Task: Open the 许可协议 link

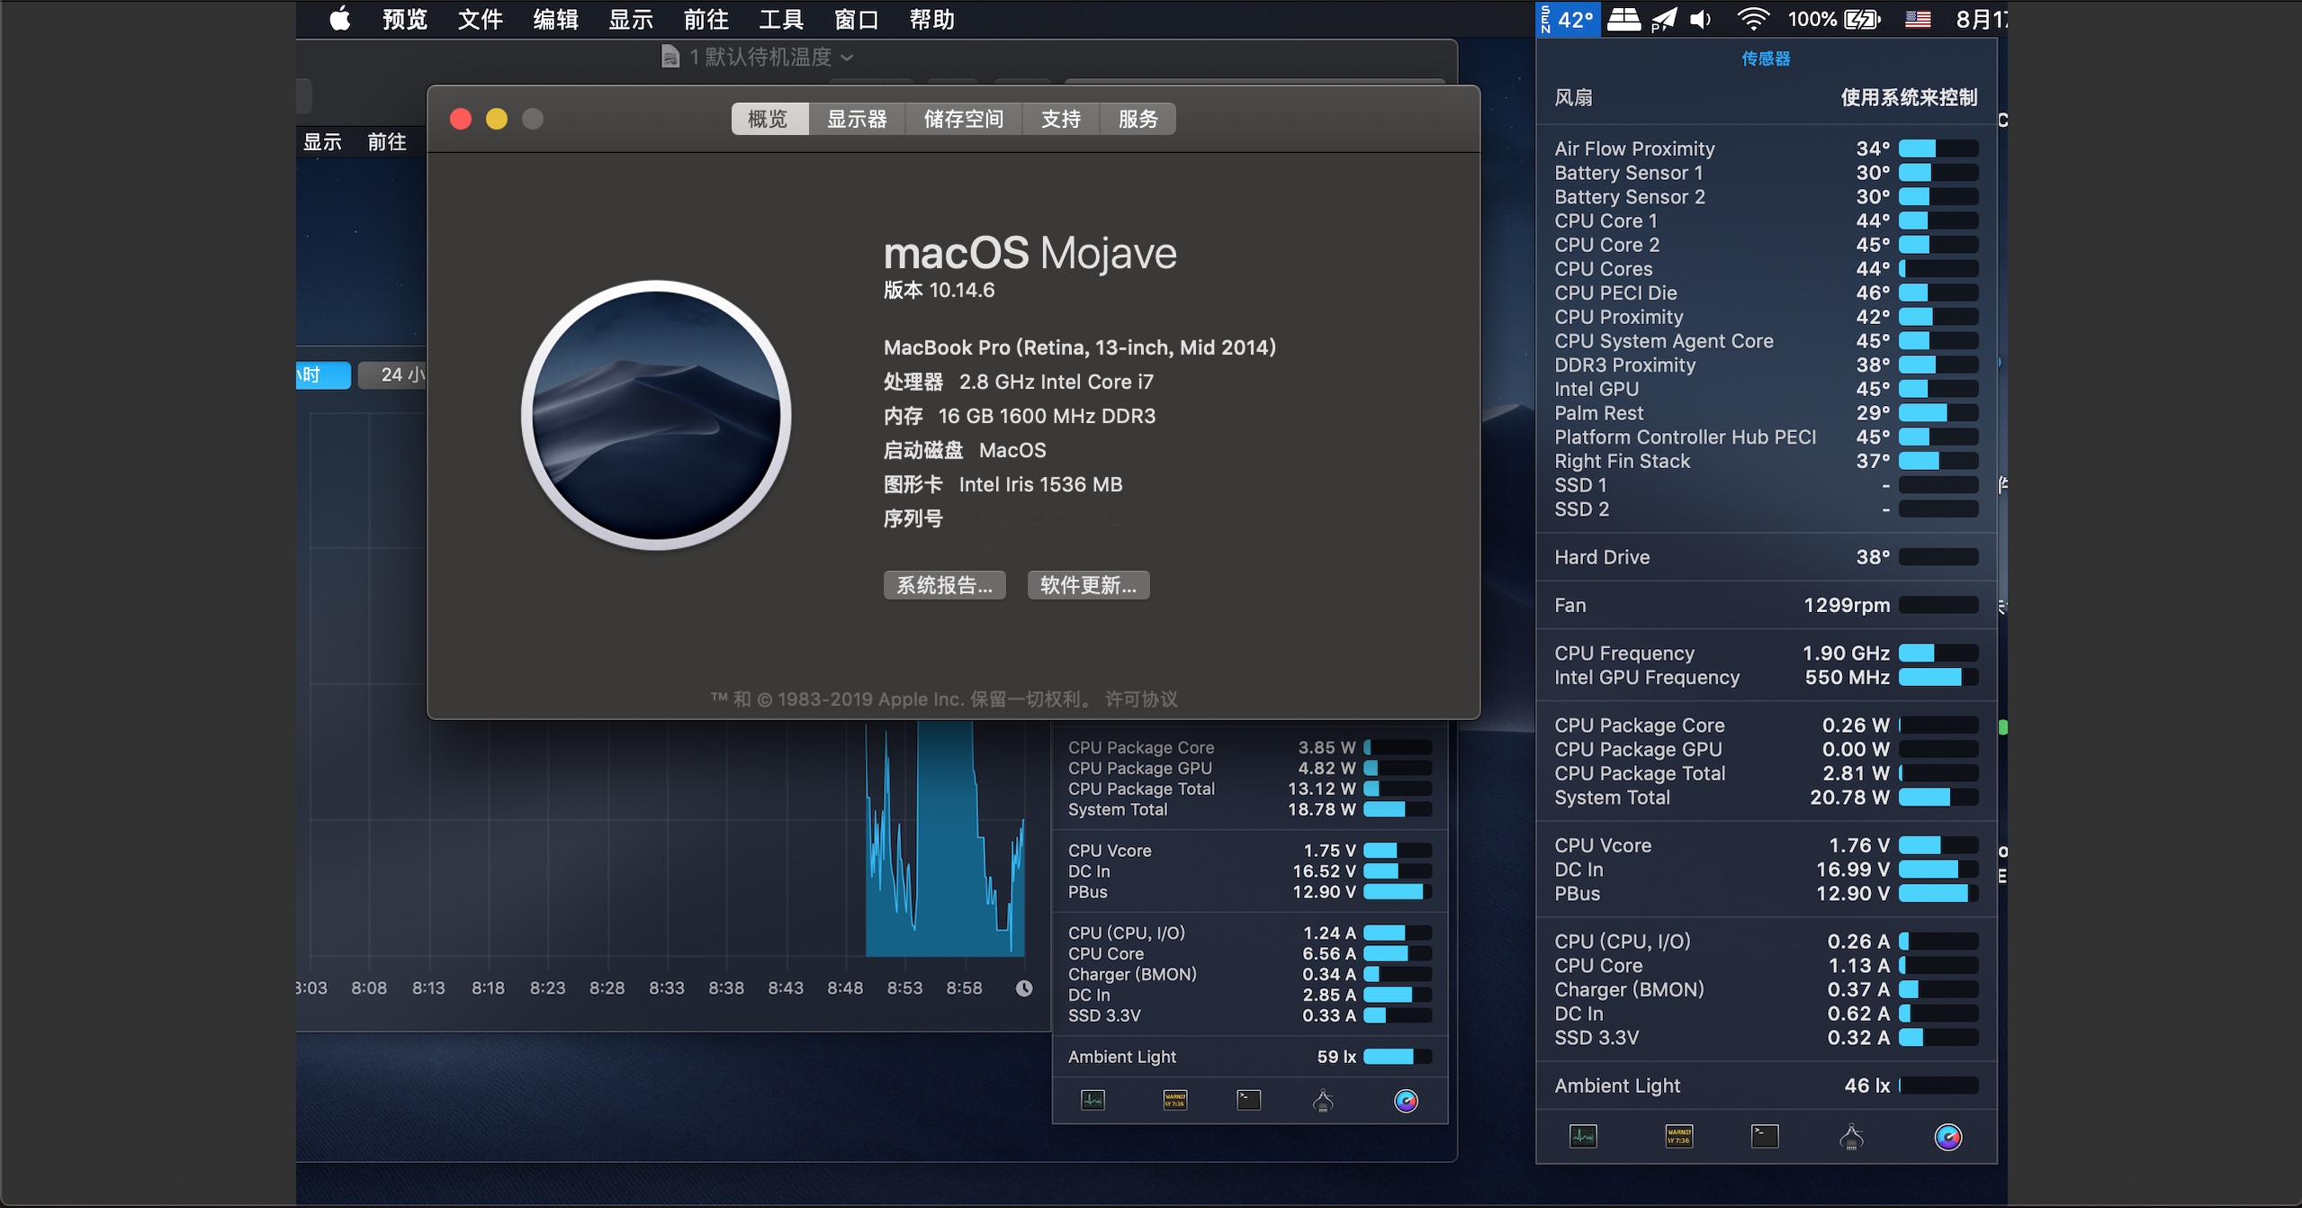Action: pyautogui.click(x=1140, y=699)
